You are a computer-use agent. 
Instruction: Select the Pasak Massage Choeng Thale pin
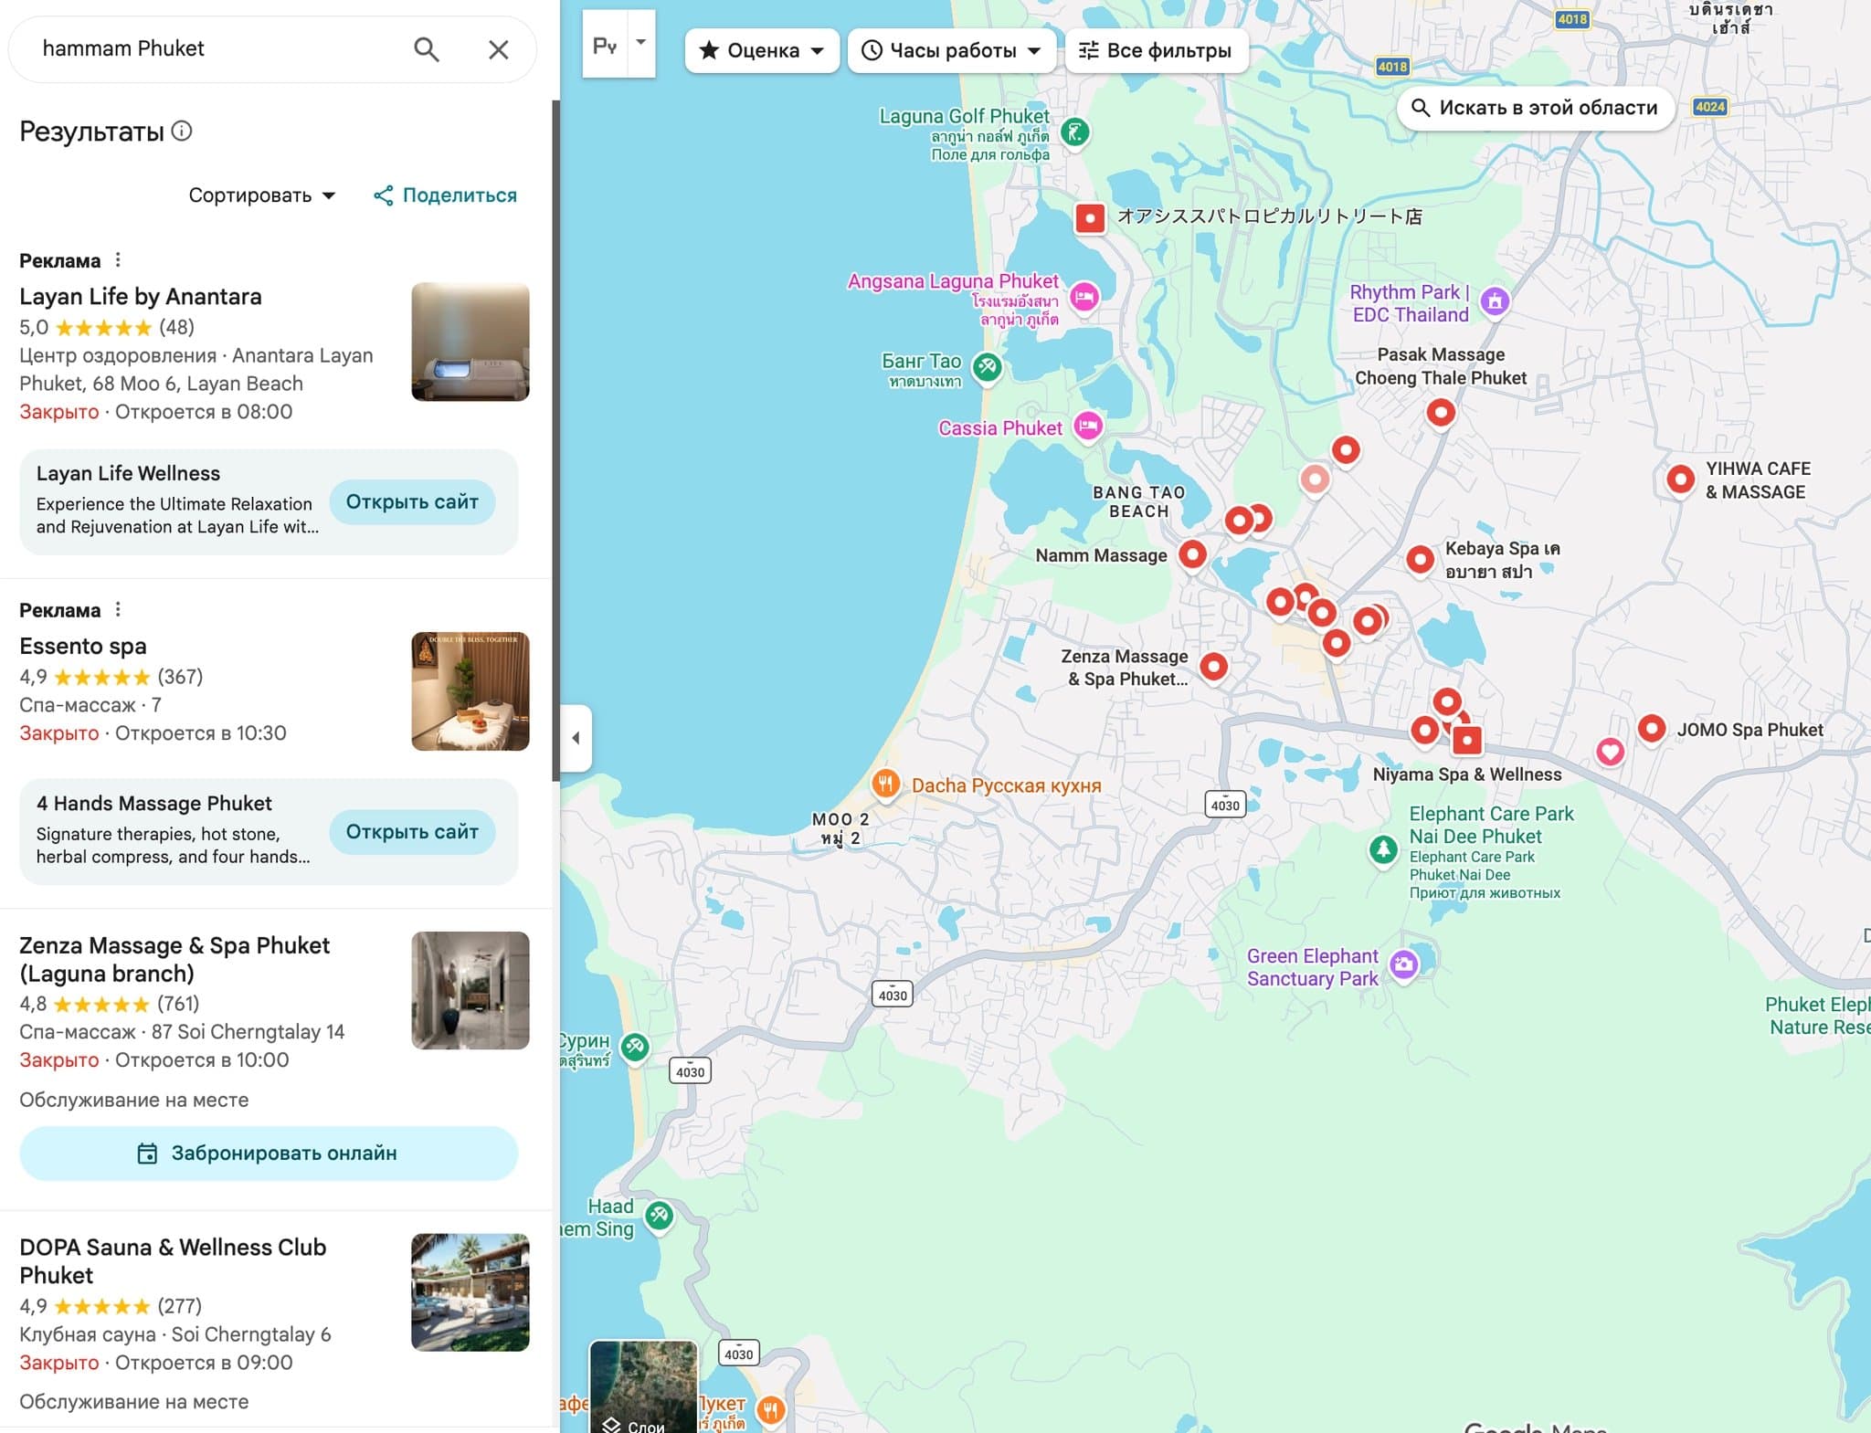tap(1441, 413)
